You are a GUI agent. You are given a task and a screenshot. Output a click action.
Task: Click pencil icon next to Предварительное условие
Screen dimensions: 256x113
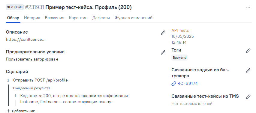click(163, 52)
